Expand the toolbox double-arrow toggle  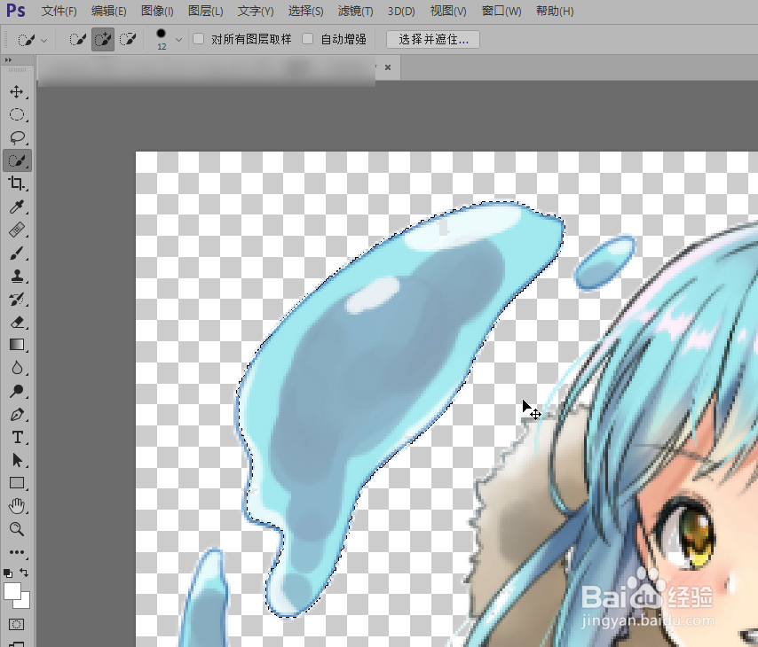point(8,60)
